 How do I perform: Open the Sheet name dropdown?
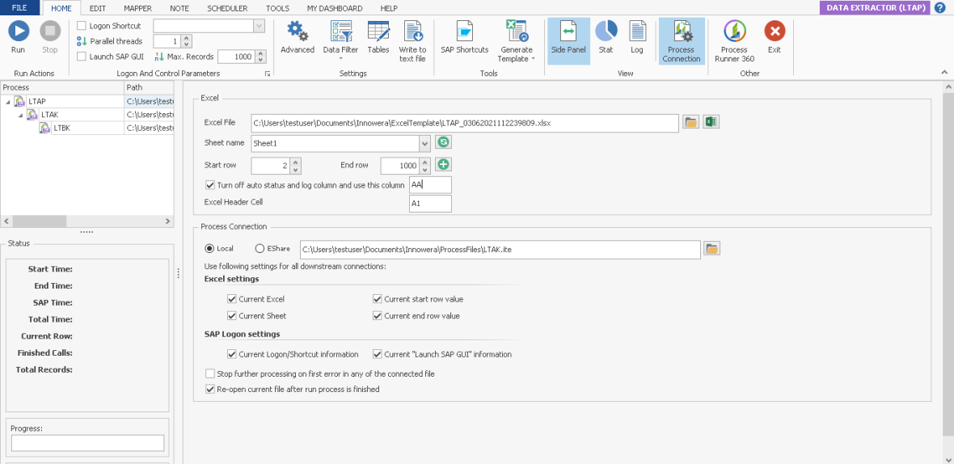click(424, 143)
